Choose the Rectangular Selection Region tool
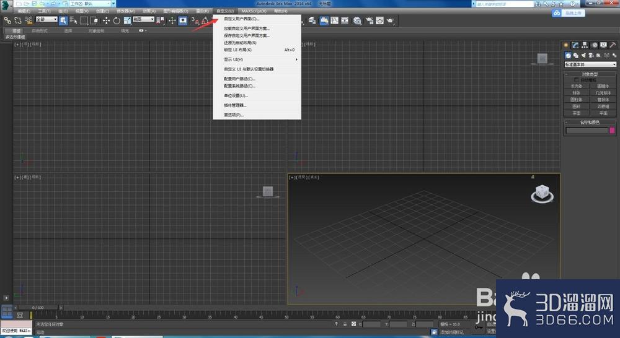 pyautogui.click(x=84, y=20)
